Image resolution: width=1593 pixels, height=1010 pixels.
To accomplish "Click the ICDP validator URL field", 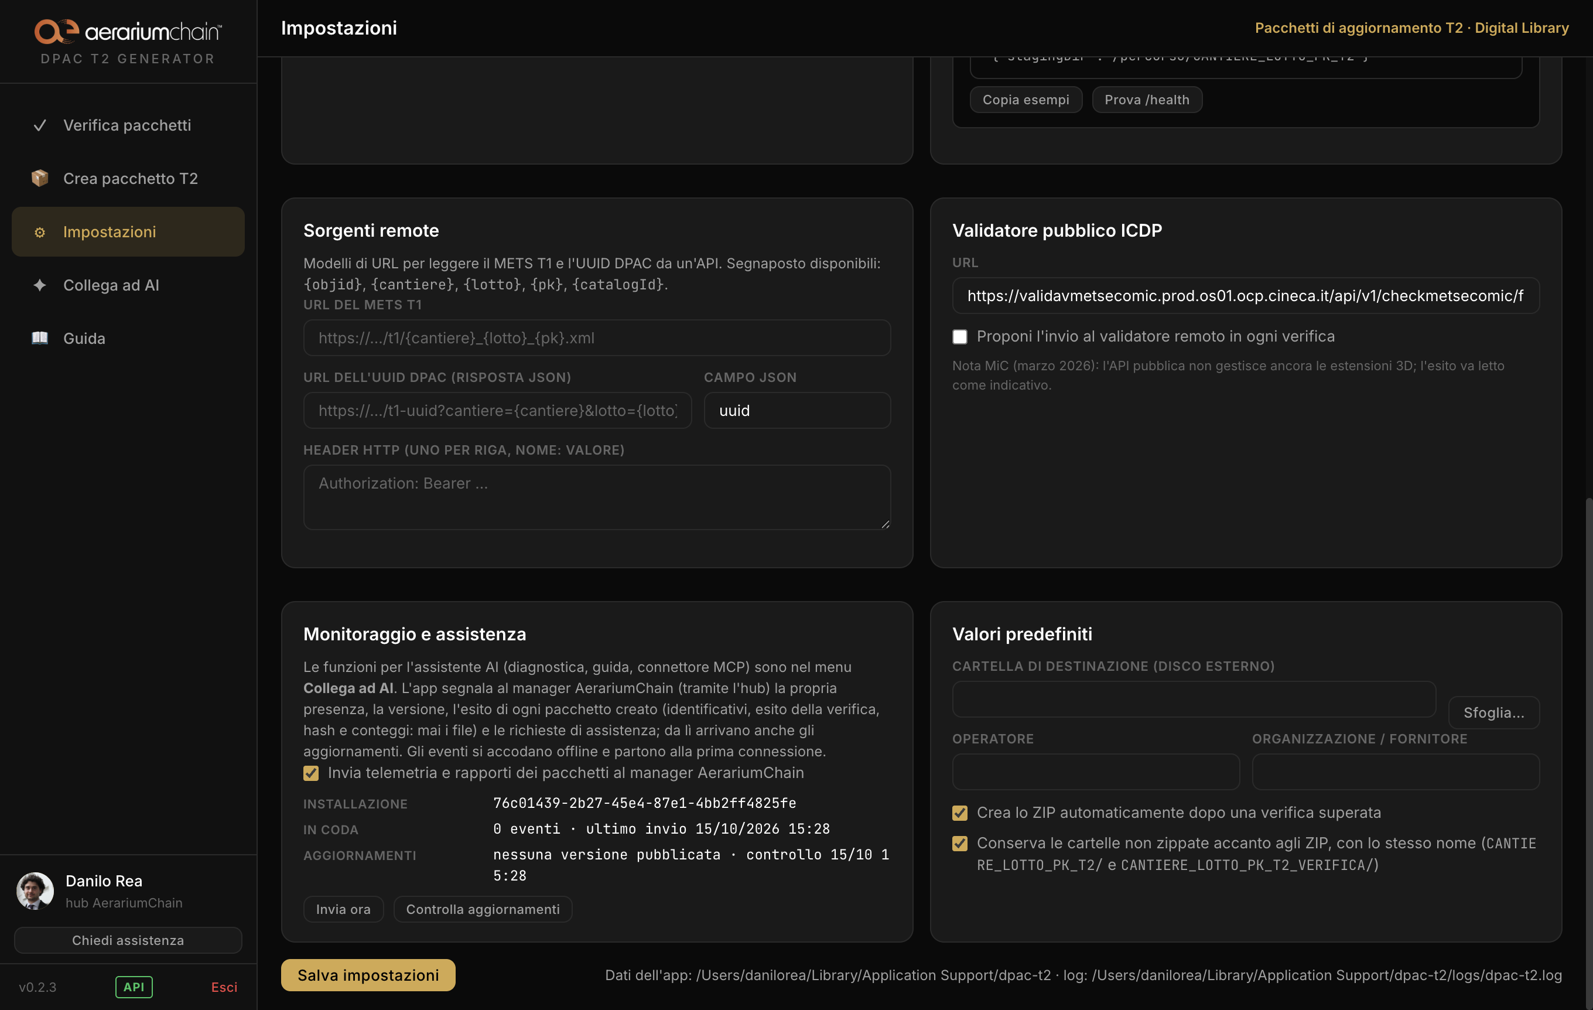I will tap(1245, 295).
